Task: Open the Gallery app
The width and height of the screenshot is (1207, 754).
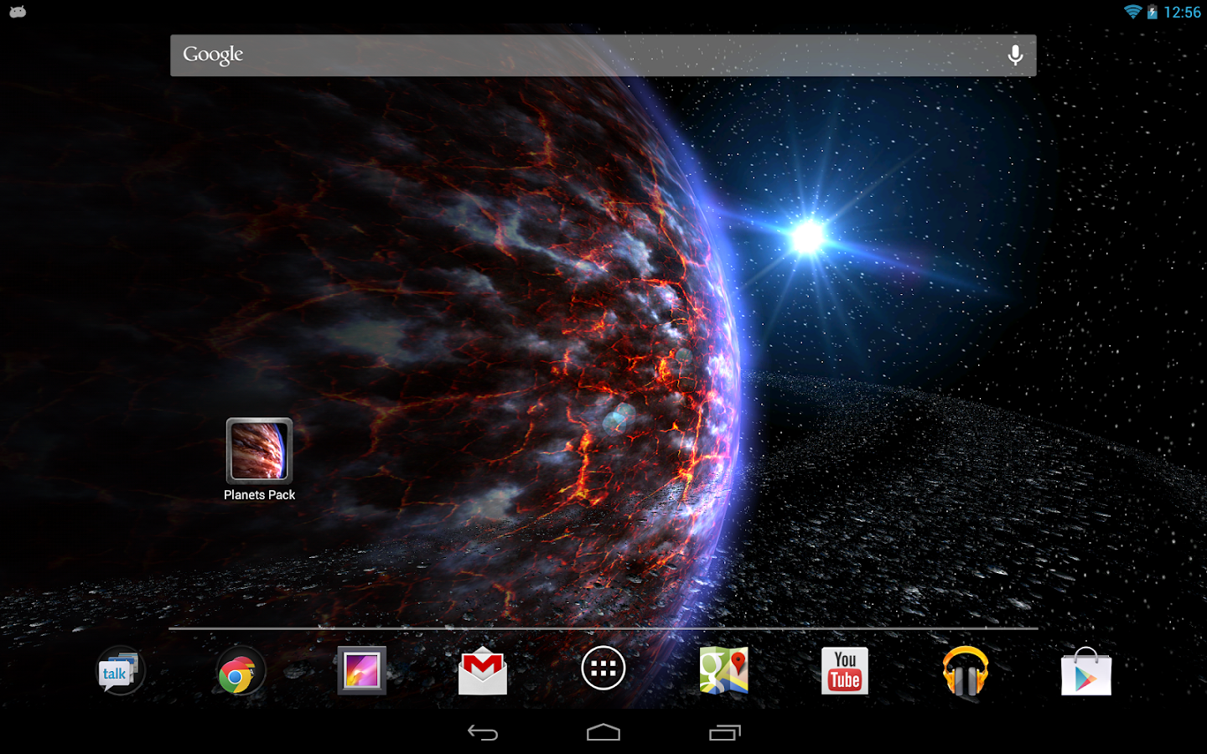Action: click(x=361, y=671)
